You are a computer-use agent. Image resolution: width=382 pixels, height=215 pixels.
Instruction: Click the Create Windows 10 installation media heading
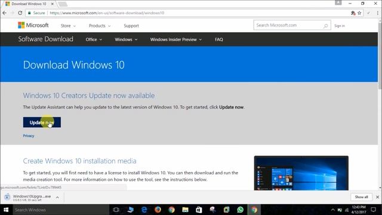click(79, 161)
